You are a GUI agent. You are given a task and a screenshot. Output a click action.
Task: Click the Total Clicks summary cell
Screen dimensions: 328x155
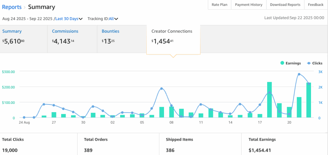[38, 144]
